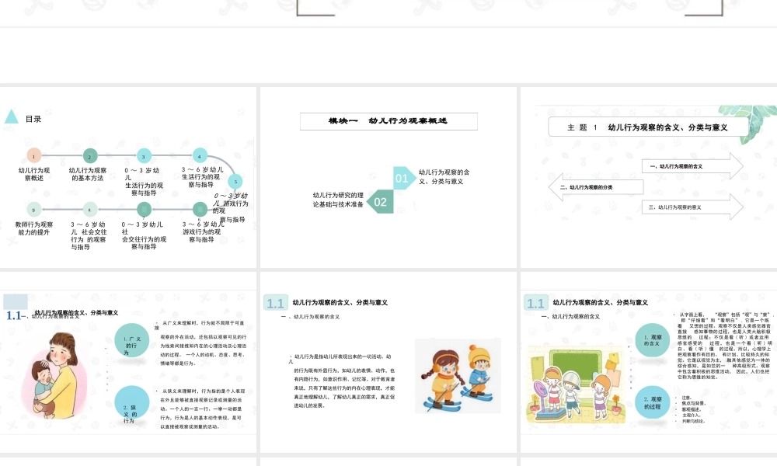Select the 目录 heading text
The width and height of the screenshot is (777, 466).
coord(33,119)
